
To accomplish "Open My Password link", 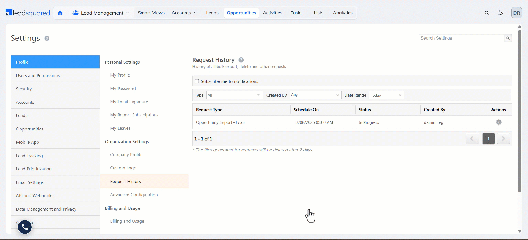I will pos(123,89).
